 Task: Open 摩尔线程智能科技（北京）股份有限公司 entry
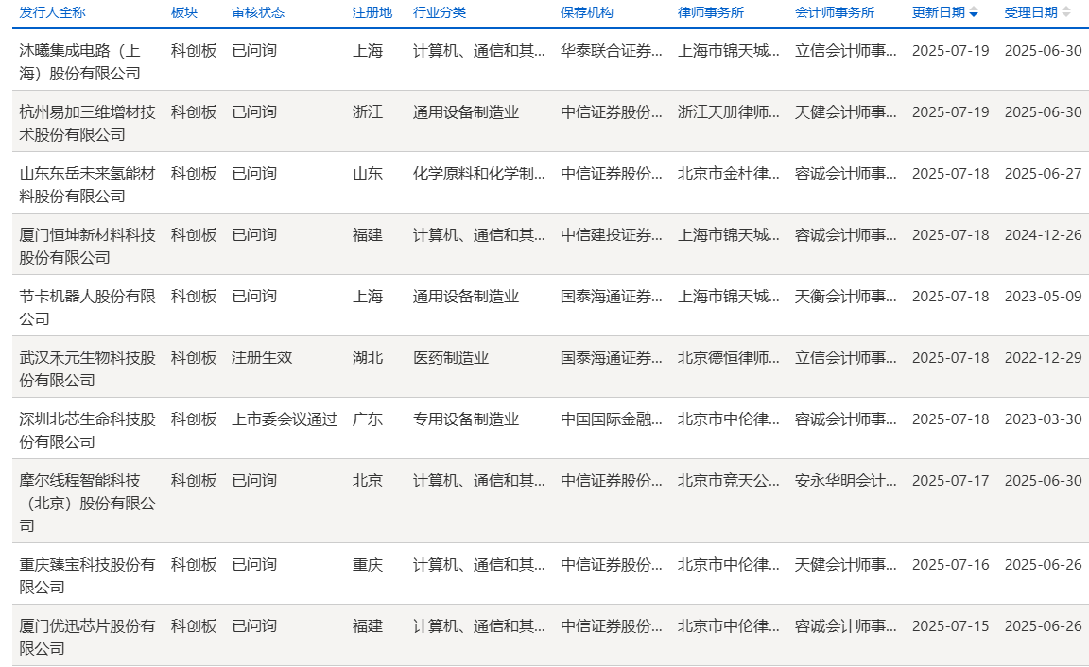pos(87,503)
